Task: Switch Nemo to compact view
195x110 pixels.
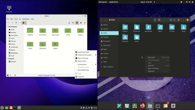Action: point(85,23)
